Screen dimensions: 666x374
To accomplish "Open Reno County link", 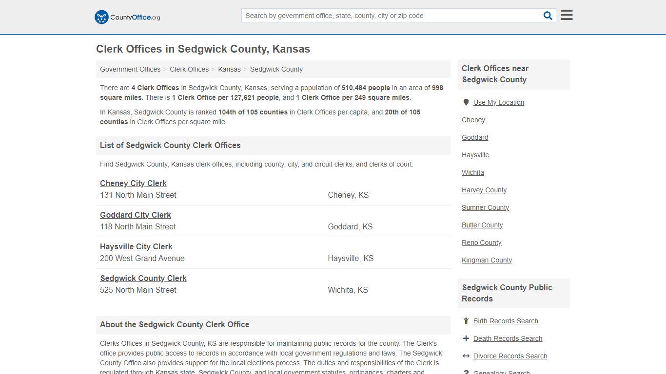I will 481,243.
